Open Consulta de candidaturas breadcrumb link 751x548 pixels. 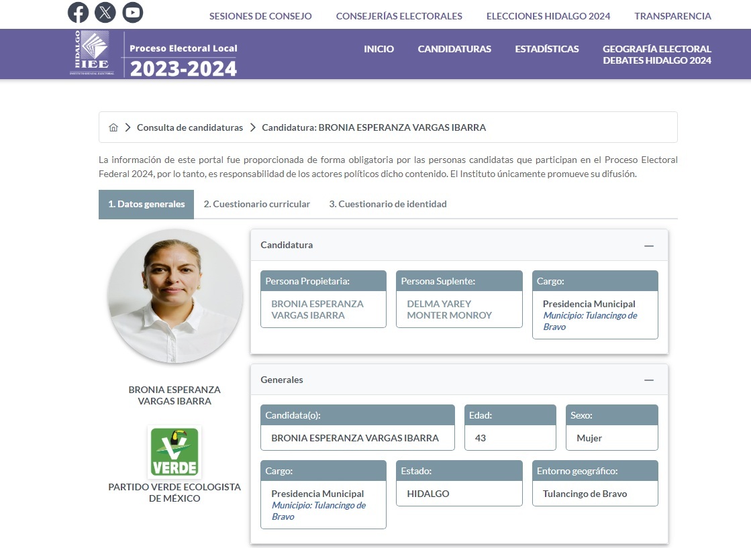(190, 127)
